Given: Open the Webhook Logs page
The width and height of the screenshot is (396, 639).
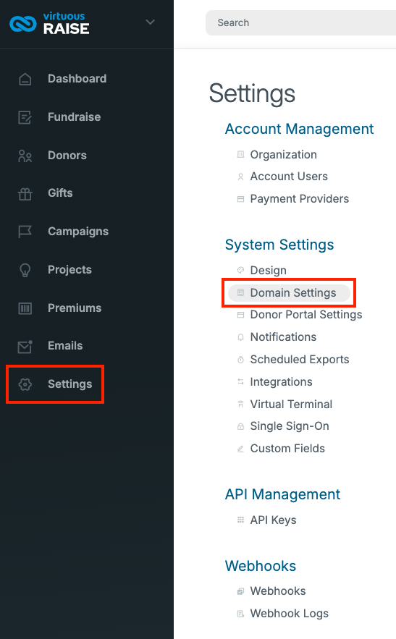Looking at the screenshot, I should coord(289,614).
